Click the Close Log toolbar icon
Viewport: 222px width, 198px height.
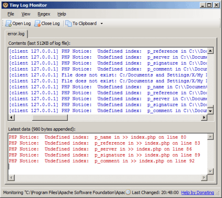click(x=37, y=23)
